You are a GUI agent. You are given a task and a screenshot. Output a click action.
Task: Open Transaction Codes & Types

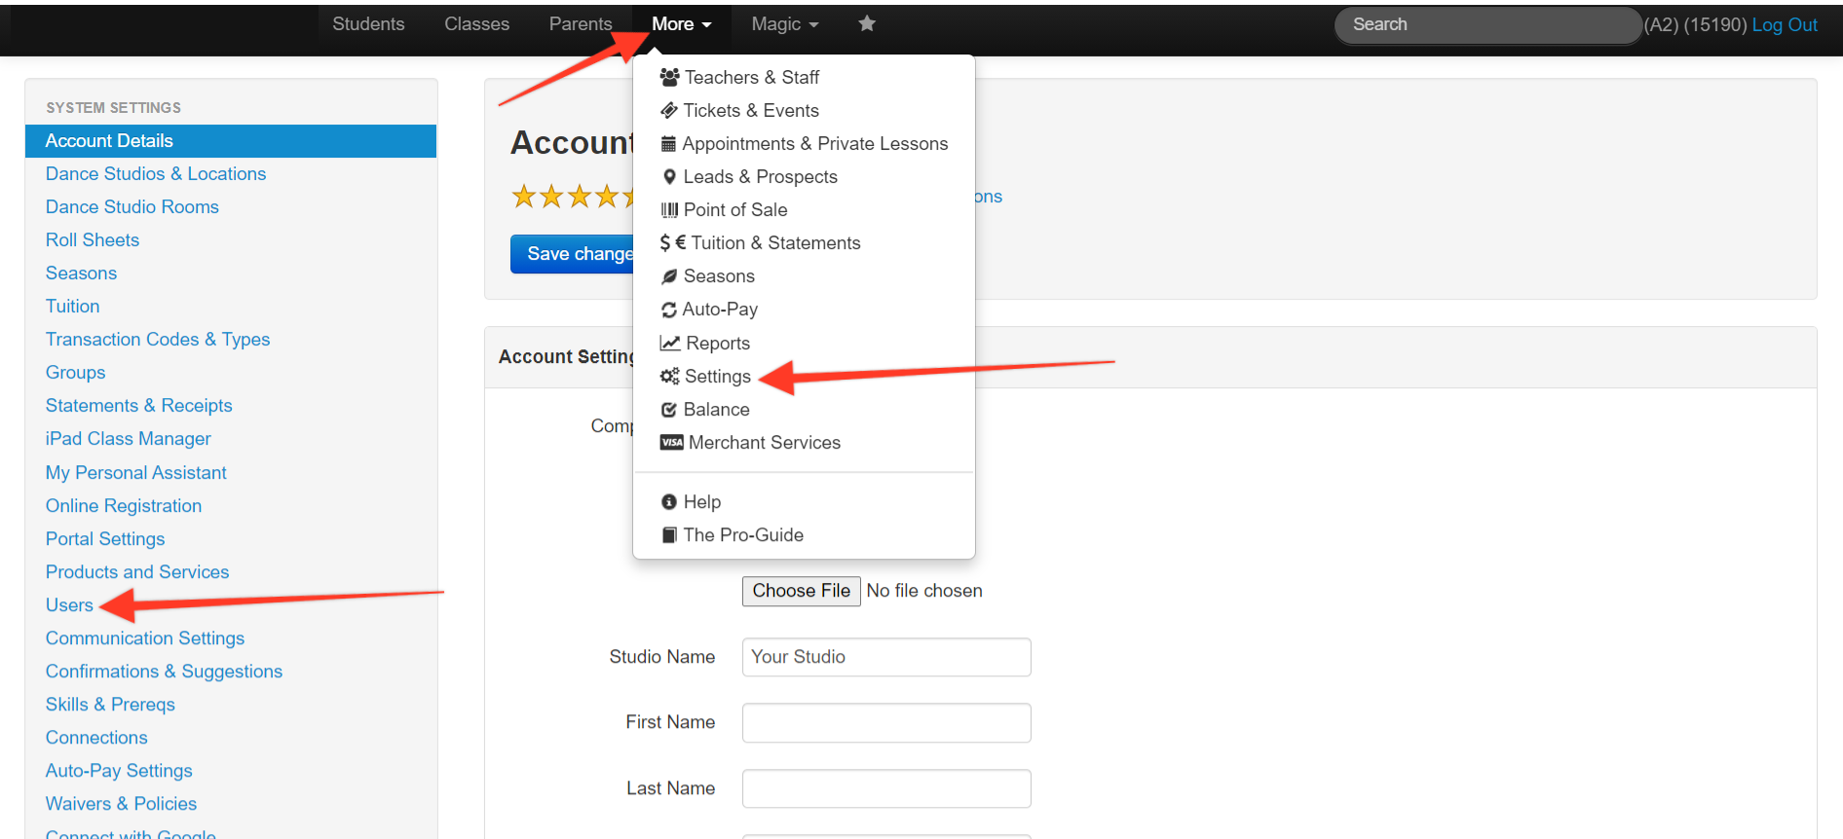[158, 340]
